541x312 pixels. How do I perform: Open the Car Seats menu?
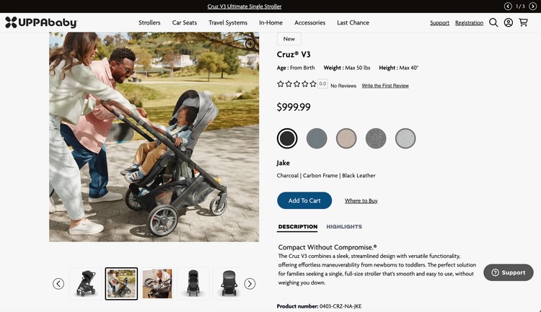point(184,22)
